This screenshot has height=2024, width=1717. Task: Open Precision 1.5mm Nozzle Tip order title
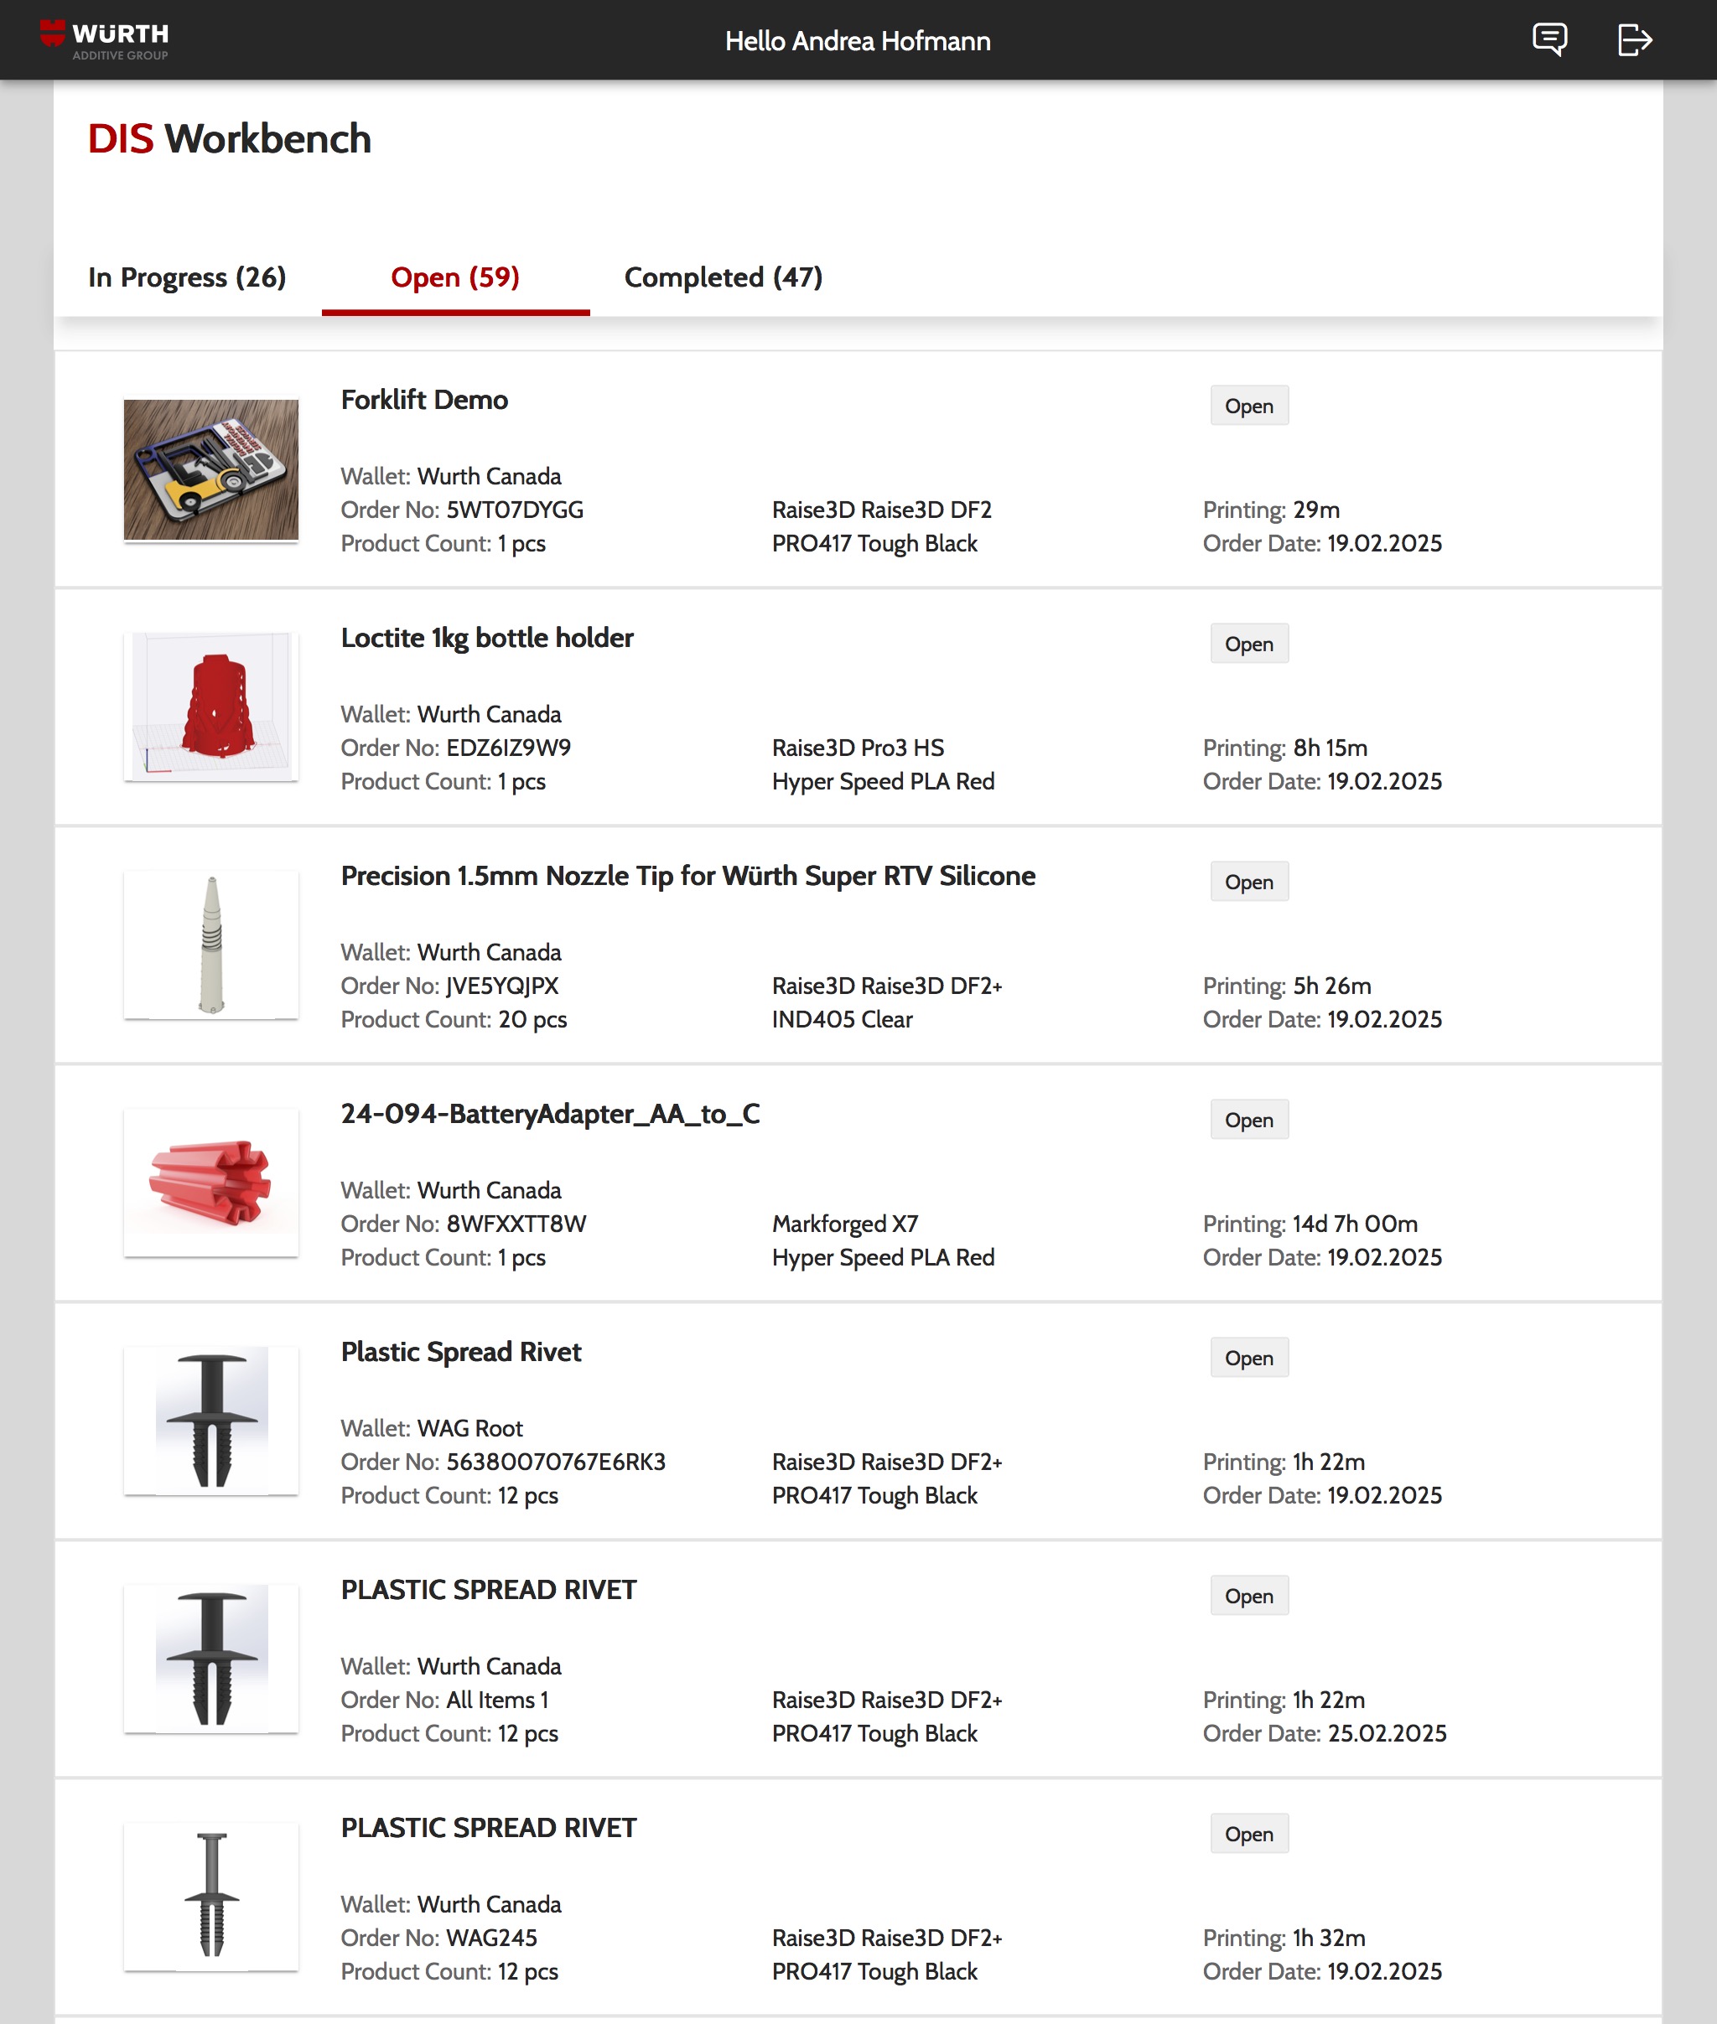tap(687, 876)
